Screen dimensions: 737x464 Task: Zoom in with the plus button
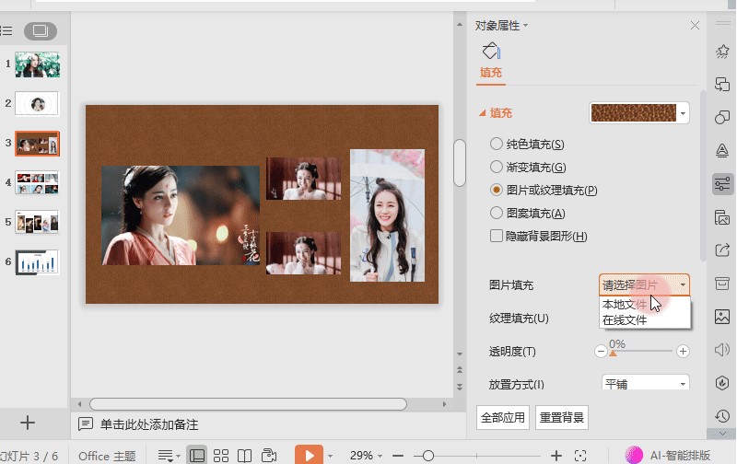pyautogui.click(x=556, y=456)
